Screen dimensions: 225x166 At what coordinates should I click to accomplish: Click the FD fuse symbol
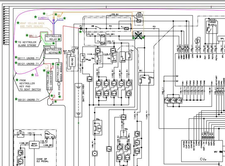[x=74, y=51]
